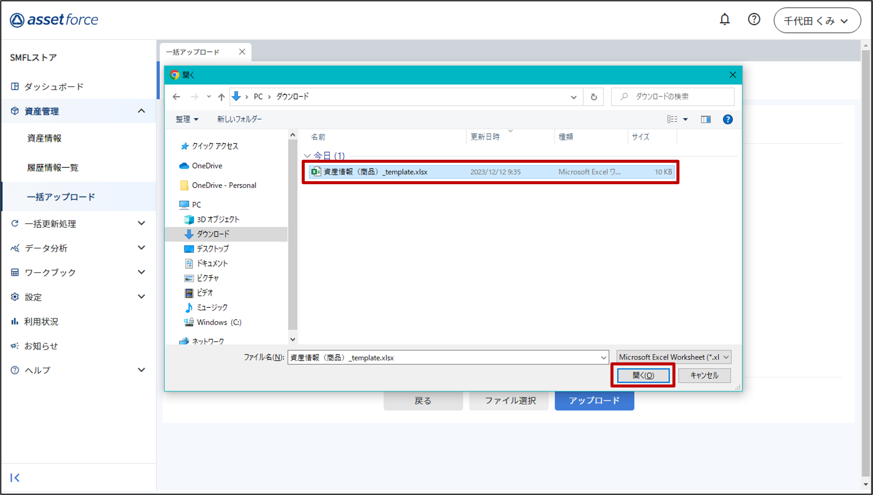The width and height of the screenshot is (873, 495).
Task: Select 履歴情報一覧 in sidebar
Action: click(53, 167)
